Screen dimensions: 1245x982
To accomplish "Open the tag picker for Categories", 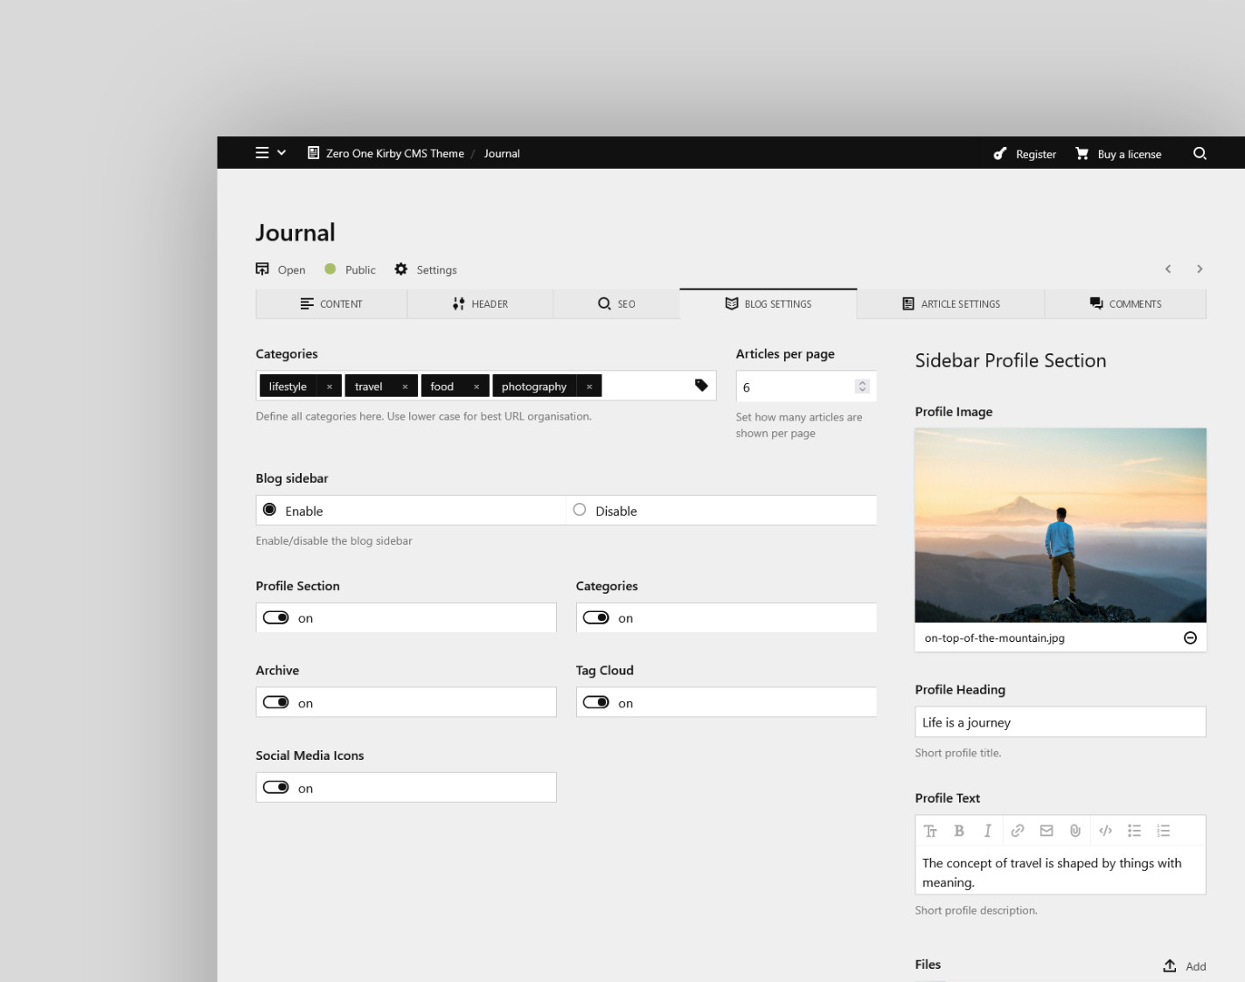I will (701, 385).
